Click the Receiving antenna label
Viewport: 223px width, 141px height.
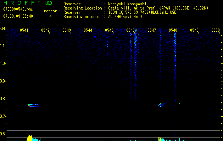click(82, 17)
